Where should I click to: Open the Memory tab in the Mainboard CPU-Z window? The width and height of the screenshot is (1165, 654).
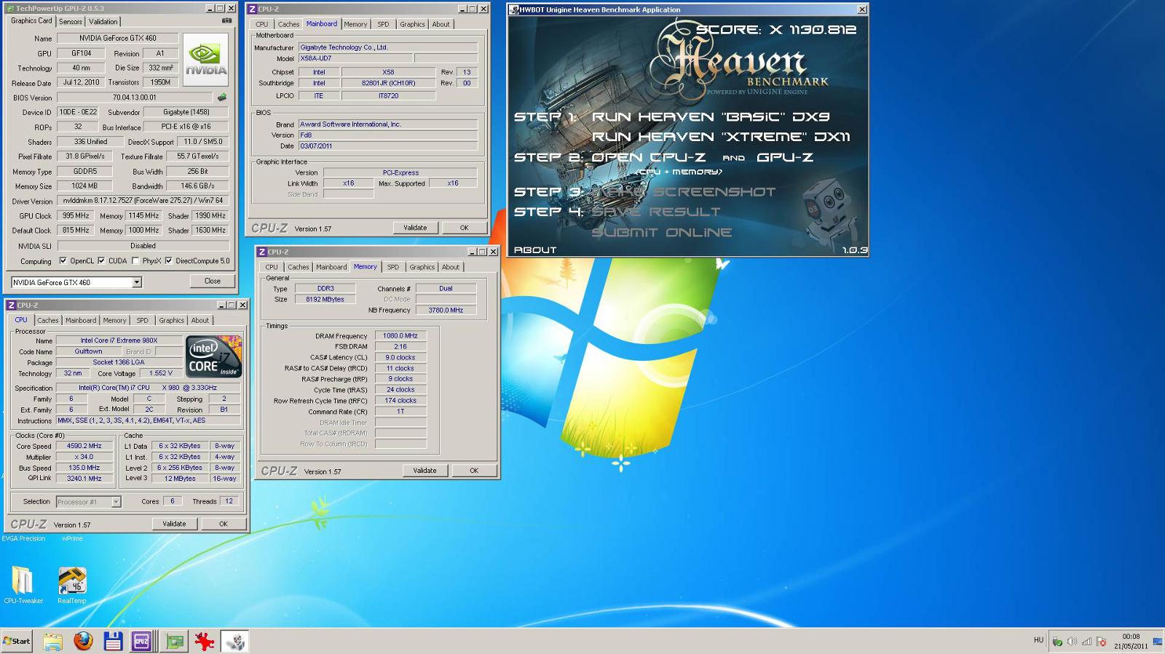(355, 24)
